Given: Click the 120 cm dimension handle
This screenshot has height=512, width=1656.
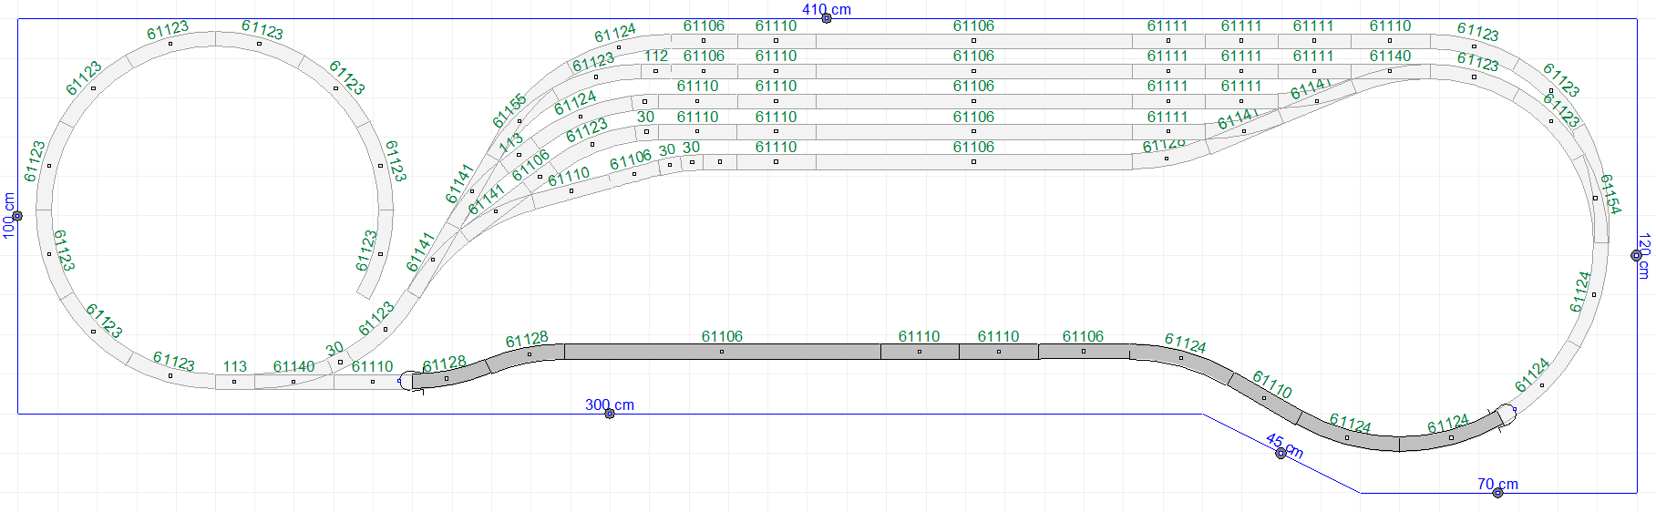Looking at the screenshot, I should [x=1636, y=256].
